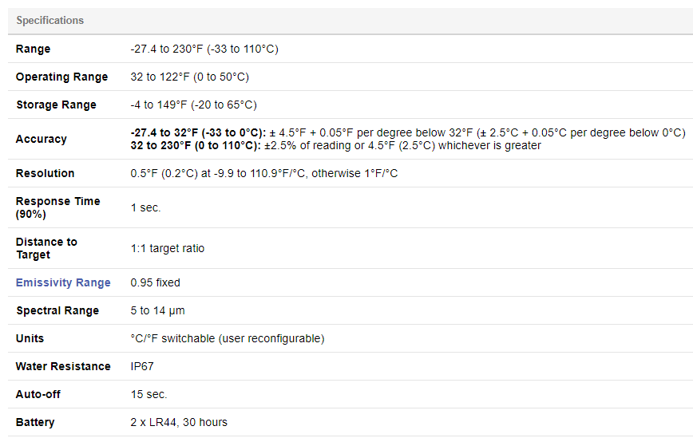Select the Resolution row label
Image resolution: width=693 pixels, height=438 pixels.
point(45,173)
